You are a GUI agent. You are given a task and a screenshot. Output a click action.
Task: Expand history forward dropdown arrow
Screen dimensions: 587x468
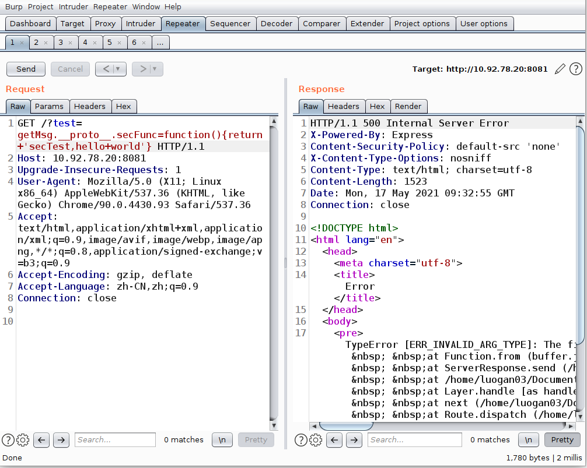coord(155,69)
